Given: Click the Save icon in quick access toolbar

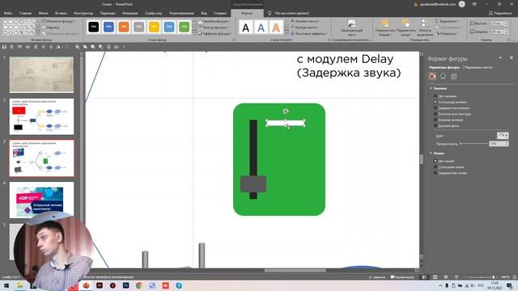Looking at the screenshot, I should (x=4, y=47).
